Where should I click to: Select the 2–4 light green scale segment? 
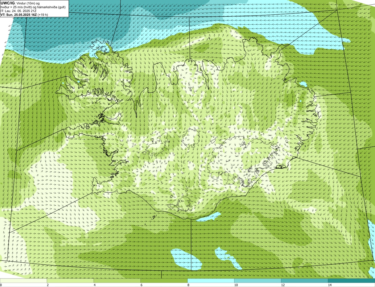coord(70,281)
